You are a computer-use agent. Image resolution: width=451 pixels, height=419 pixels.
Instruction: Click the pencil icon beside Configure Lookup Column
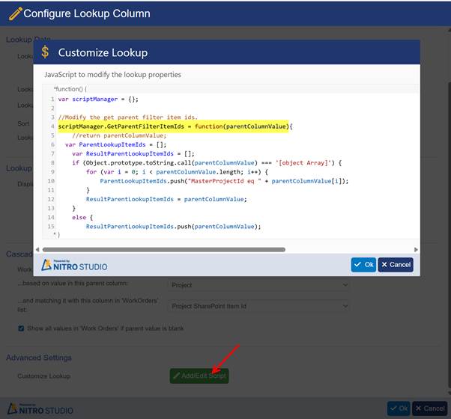pyautogui.click(x=14, y=13)
